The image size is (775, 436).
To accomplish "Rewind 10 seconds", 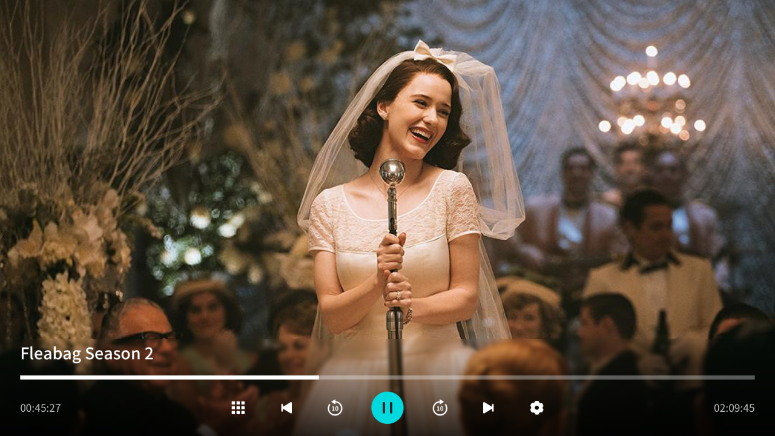I will (335, 408).
